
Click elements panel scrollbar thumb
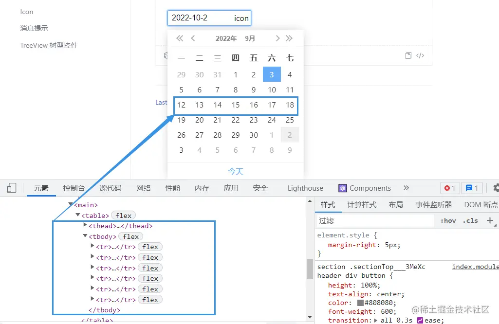[x=310, y=269]
